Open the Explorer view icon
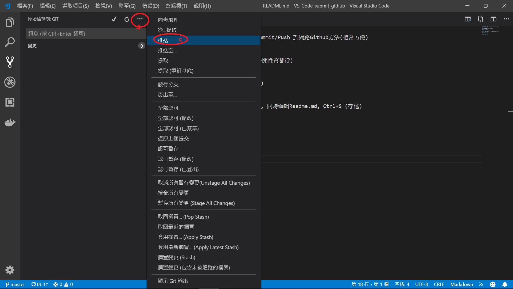Viewport: 513px width, 289px height. 10,22
